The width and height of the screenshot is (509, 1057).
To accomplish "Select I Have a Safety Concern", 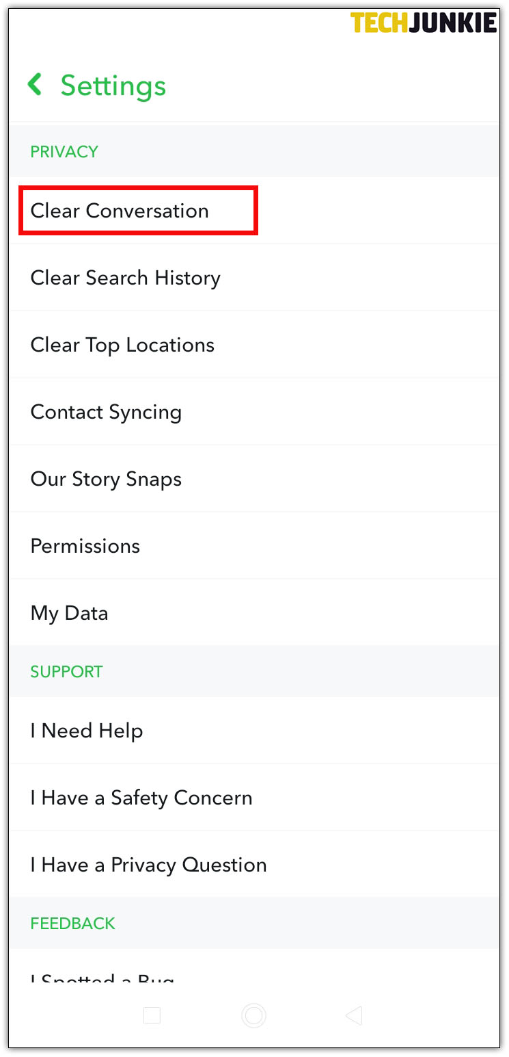I will tap(141, 798).
